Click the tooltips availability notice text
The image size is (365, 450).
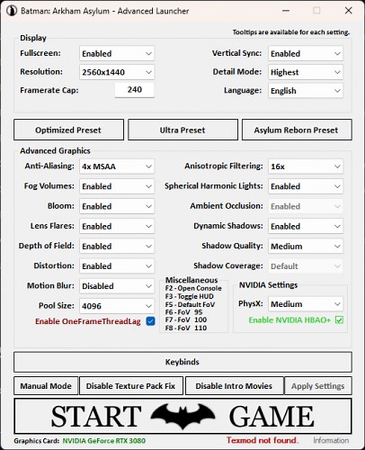pyautogui.click(x=291, y=32)
